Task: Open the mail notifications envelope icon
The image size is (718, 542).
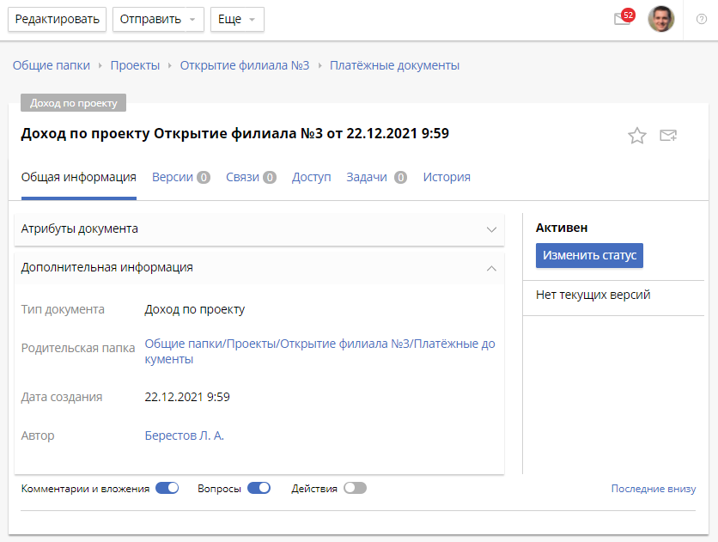Action: [623, 20]
